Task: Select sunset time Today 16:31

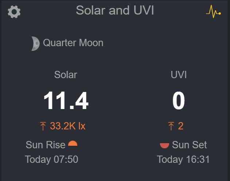Action: click(183, 159)
